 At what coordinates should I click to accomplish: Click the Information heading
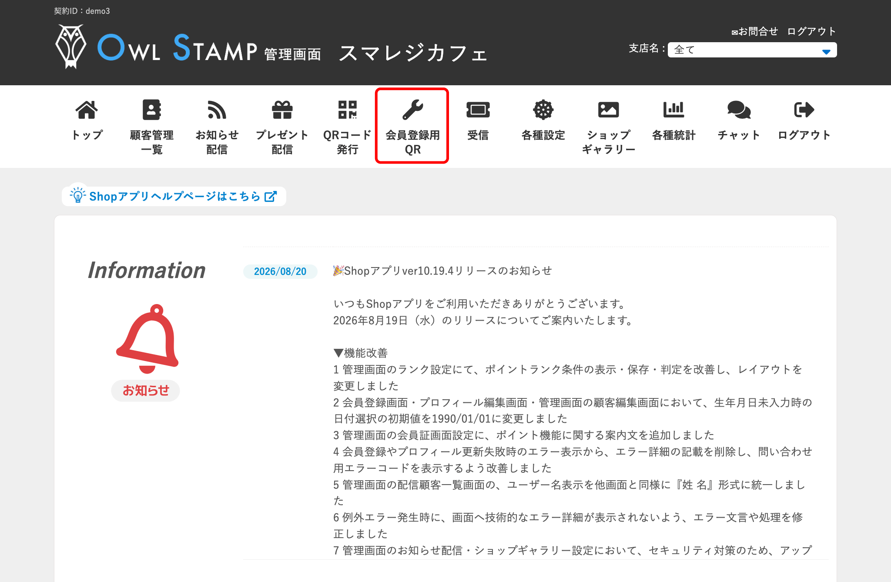click(x=147, y=270)
